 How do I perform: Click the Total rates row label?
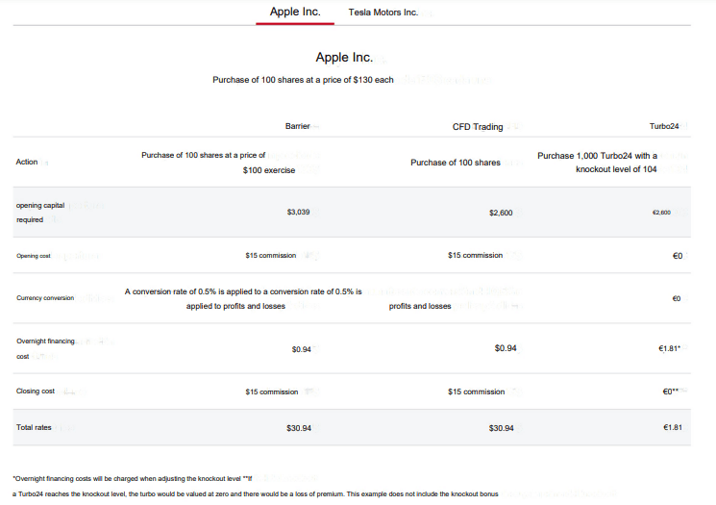pos(34,427)
